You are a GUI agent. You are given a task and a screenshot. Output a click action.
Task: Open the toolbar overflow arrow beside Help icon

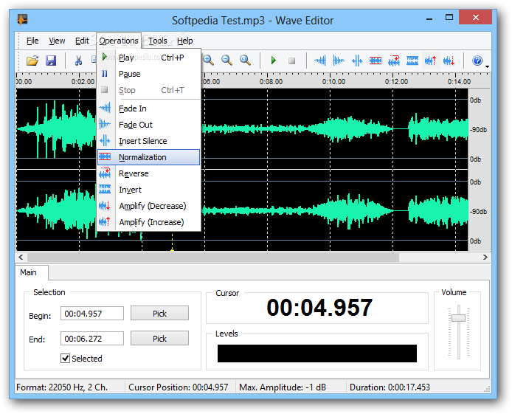click(x=487, y=66)
